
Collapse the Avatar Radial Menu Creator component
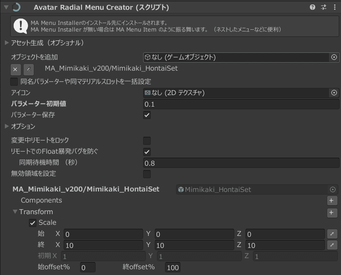(6, 7)
